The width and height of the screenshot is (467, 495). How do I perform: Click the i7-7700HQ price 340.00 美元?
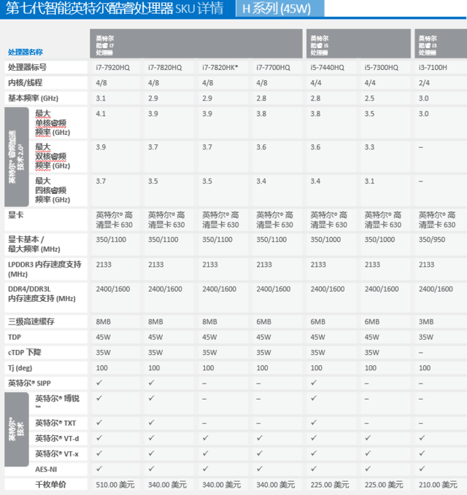click(x=276, y=485)
